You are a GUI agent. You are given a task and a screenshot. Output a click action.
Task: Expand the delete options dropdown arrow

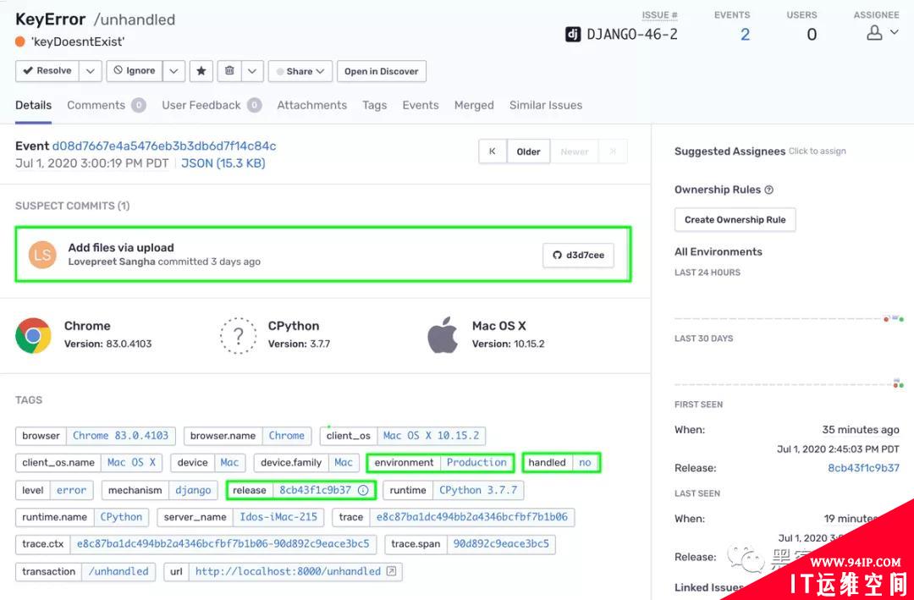pos(252,71)
